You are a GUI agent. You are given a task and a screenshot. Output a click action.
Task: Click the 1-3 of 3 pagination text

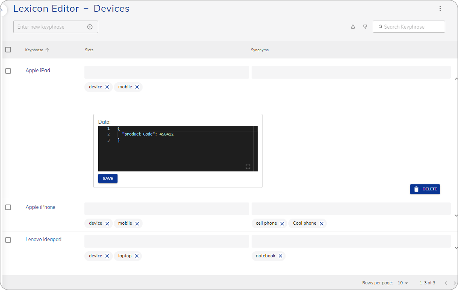[427, 283]
